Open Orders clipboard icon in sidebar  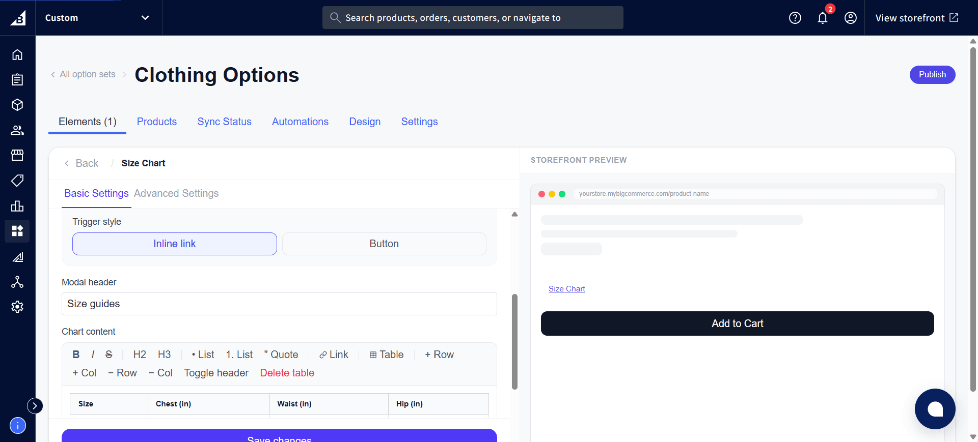tap(17, 79)
